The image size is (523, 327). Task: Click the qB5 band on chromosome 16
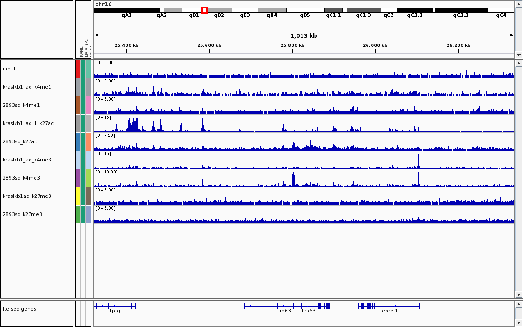305,10
